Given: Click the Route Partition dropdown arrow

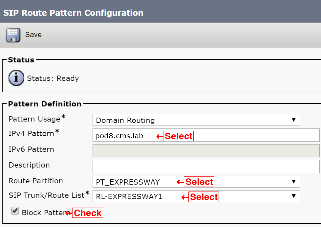Looking at the screenshot, I should click(294, 182).
